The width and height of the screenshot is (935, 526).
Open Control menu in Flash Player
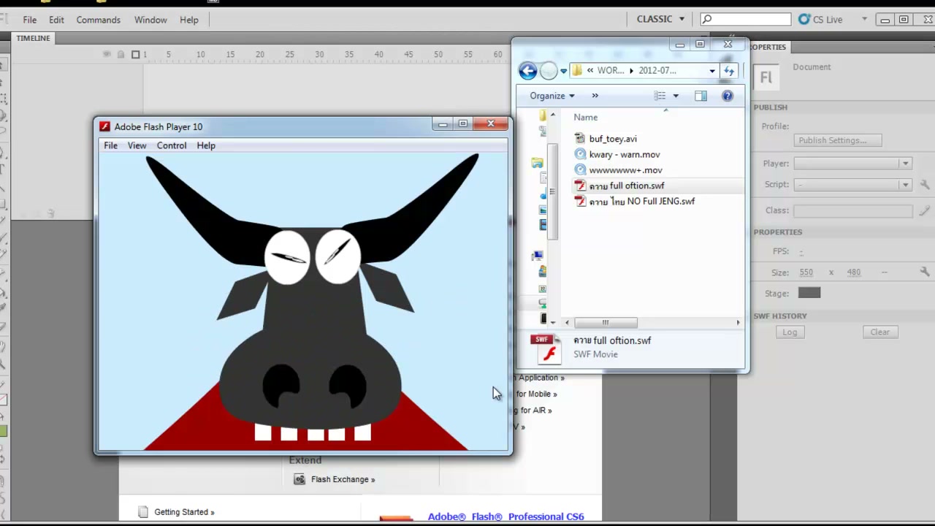pyautogui.click(x=172, y=145)
